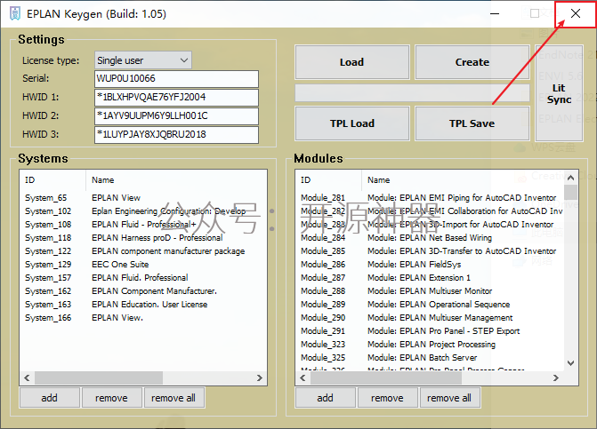Close the EPLAN Keygen window
This screenshot has height=429, width=597.
[x=576, y=13]
